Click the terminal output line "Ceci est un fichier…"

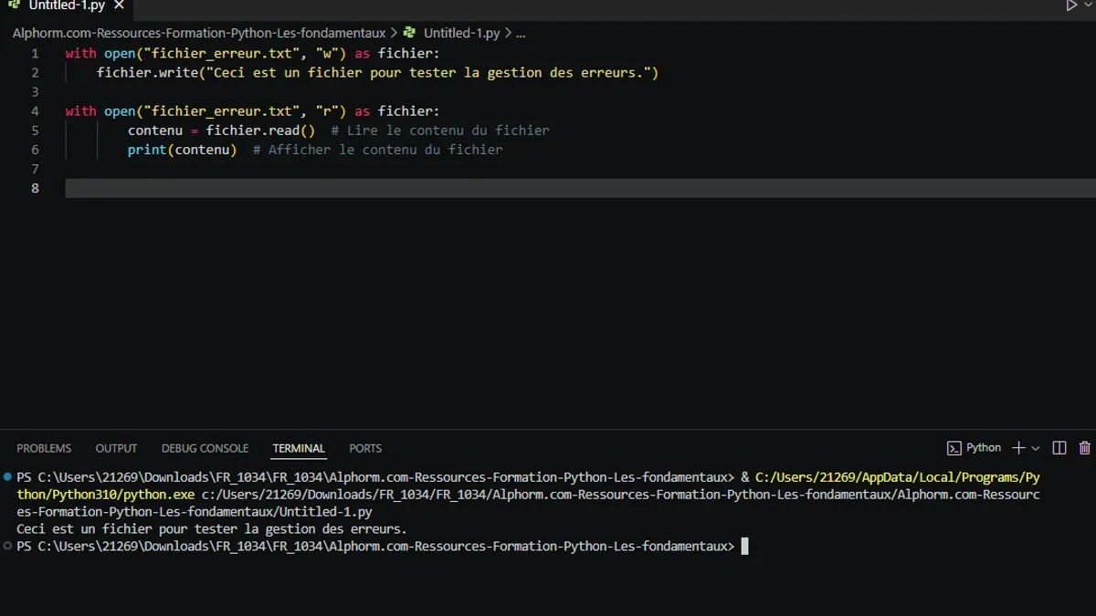pyautogui.click(x=212, y=529)
